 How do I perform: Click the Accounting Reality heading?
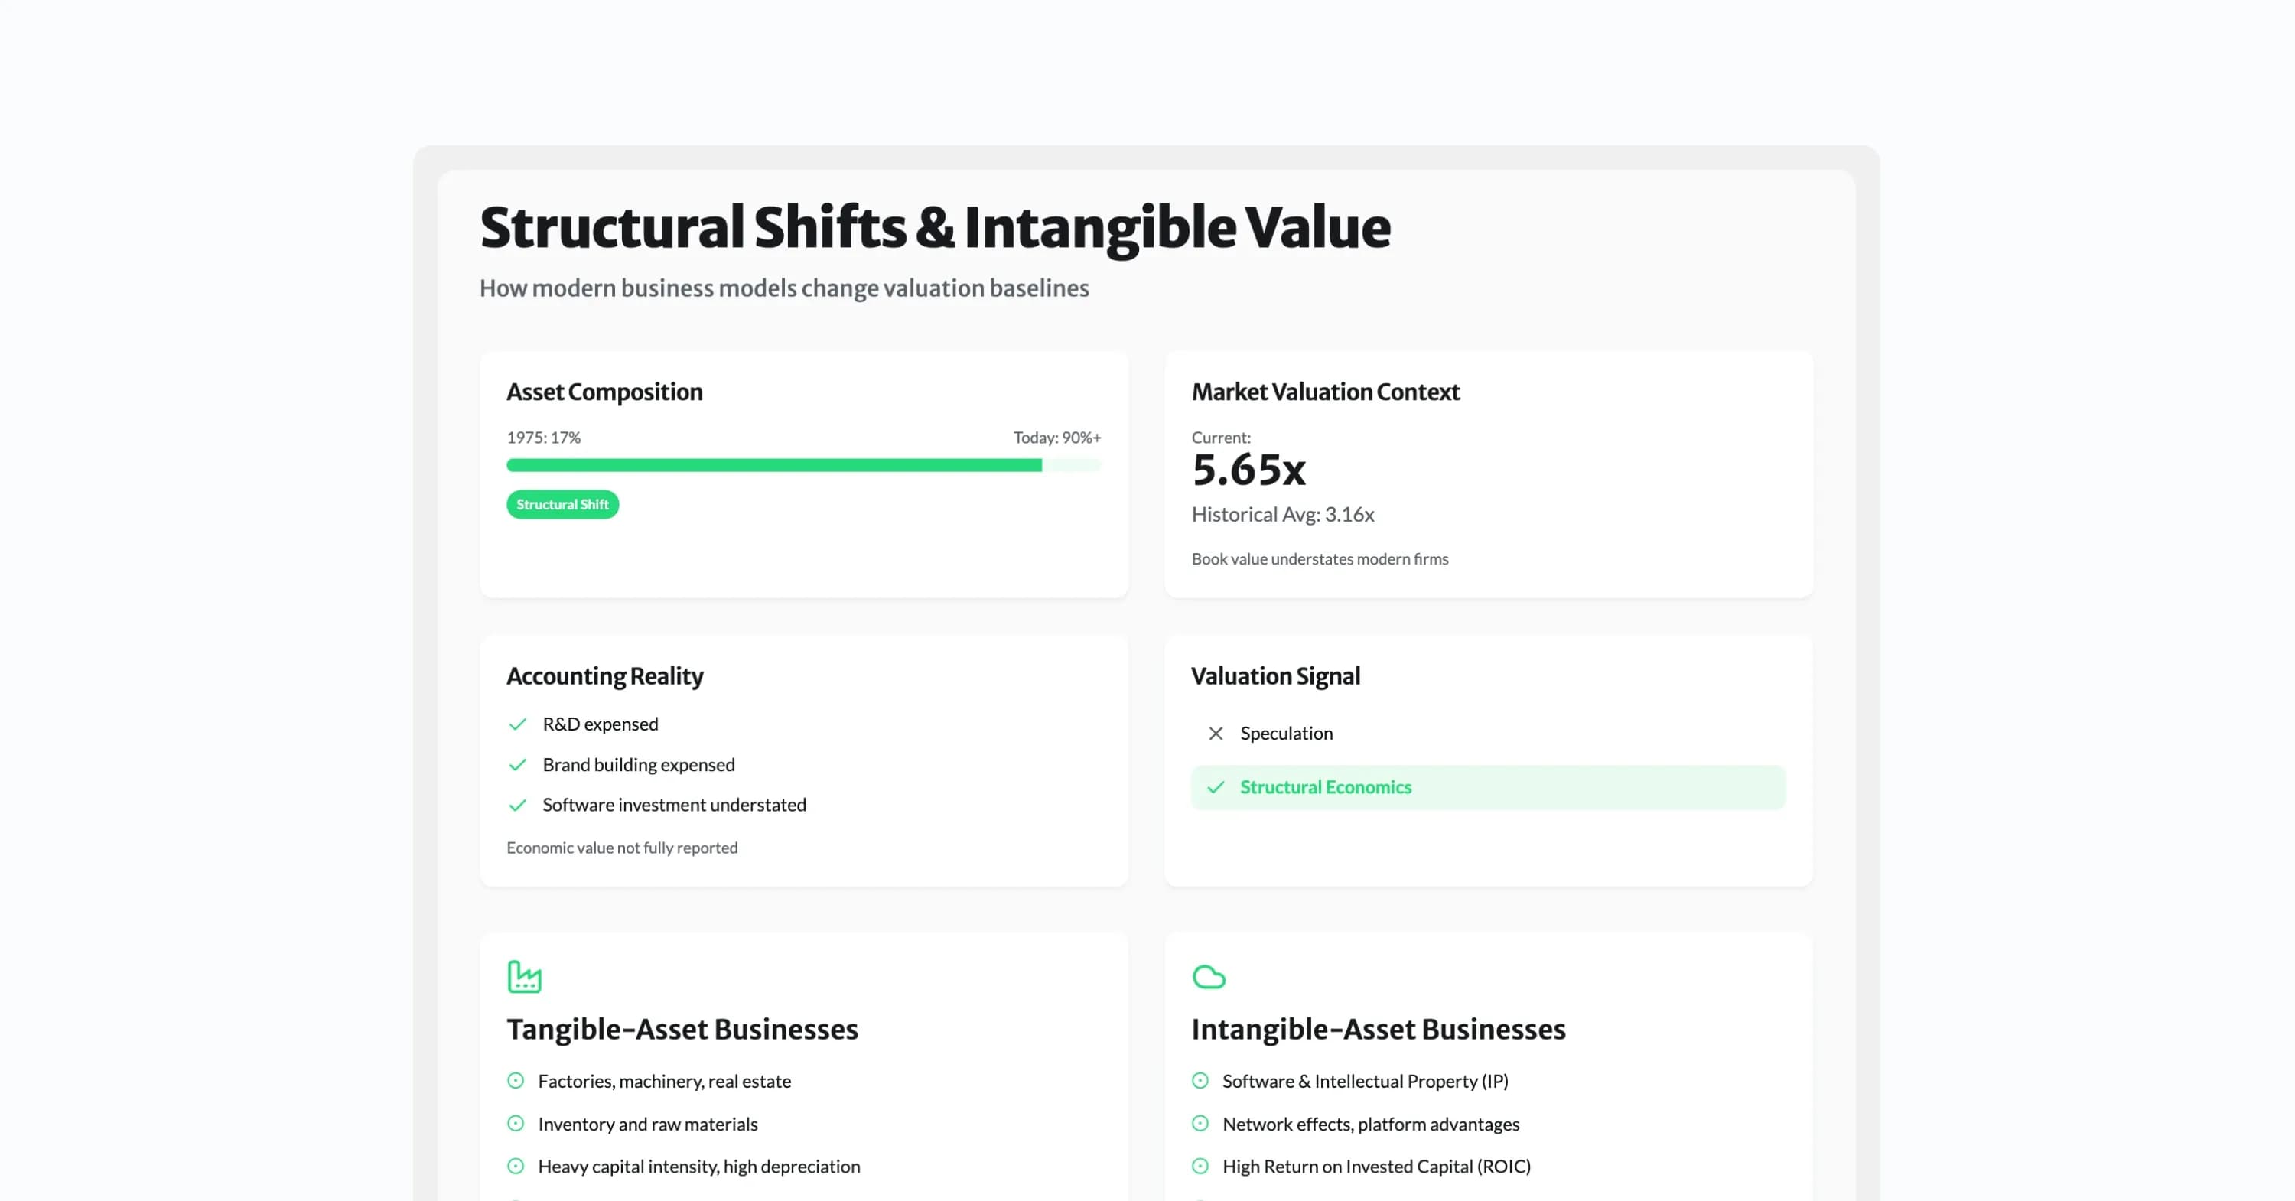[604, 676]
